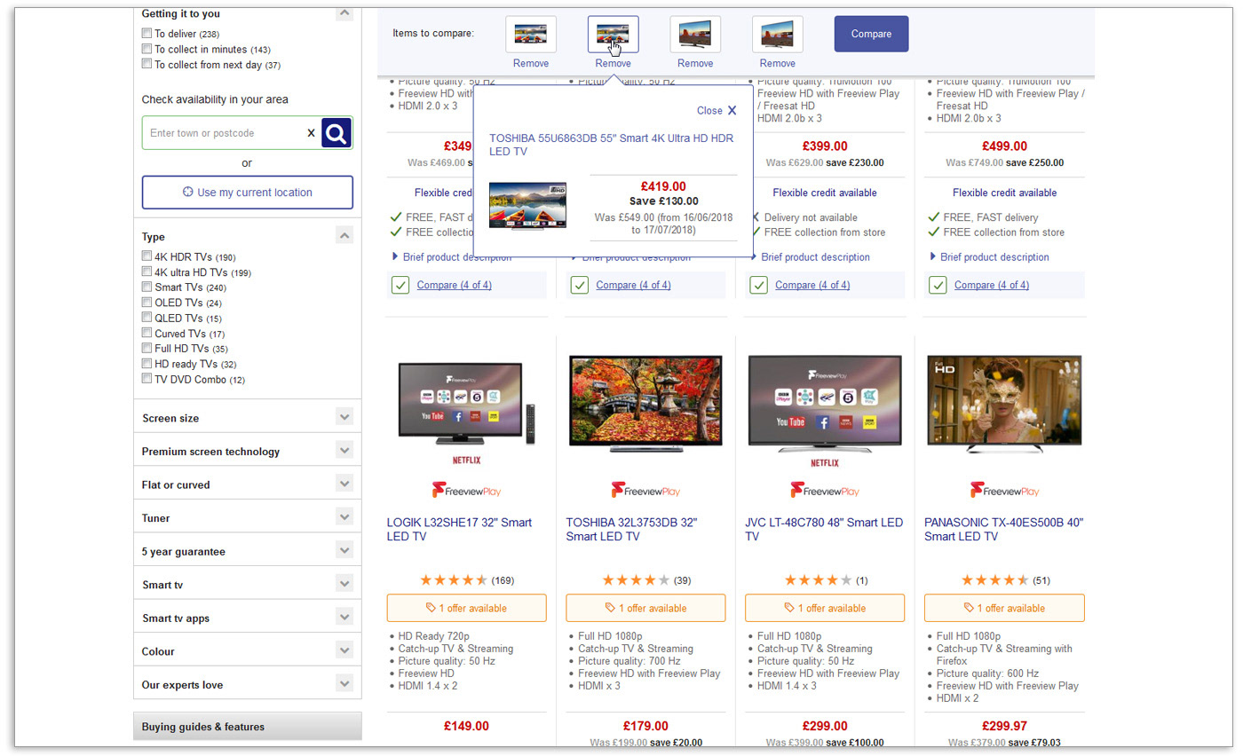Open LOGIK L32SHE17 32" Smart LED TV link
The image size is (1243, 756).
coord(459,530)
